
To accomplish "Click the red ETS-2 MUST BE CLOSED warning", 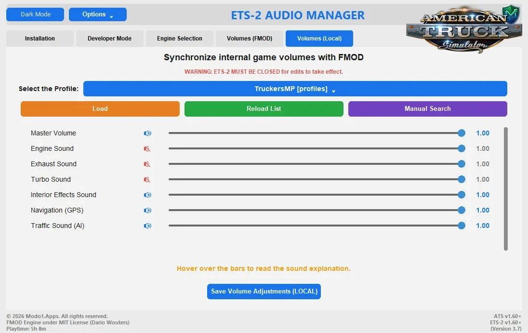I will [x=264, y=72].
